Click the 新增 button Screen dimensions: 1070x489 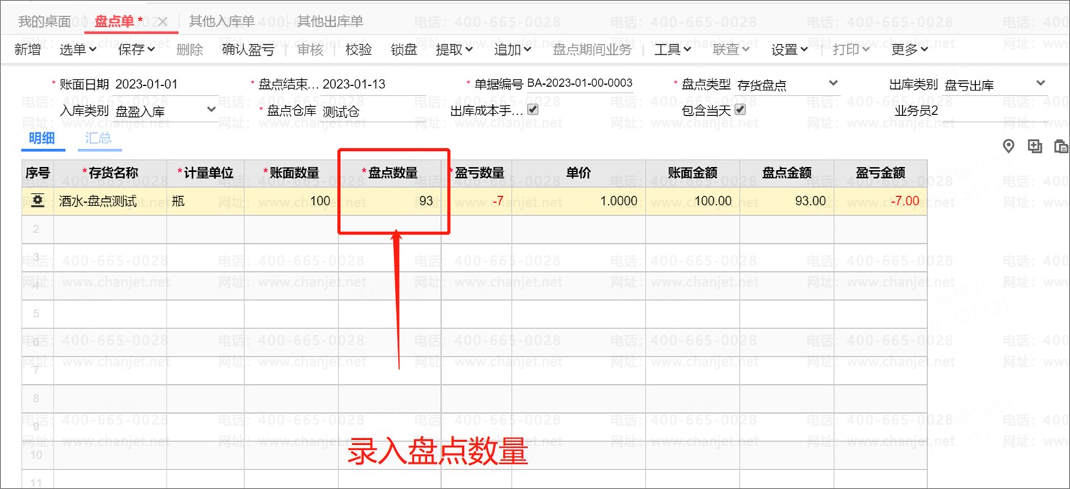pos(28,49)
